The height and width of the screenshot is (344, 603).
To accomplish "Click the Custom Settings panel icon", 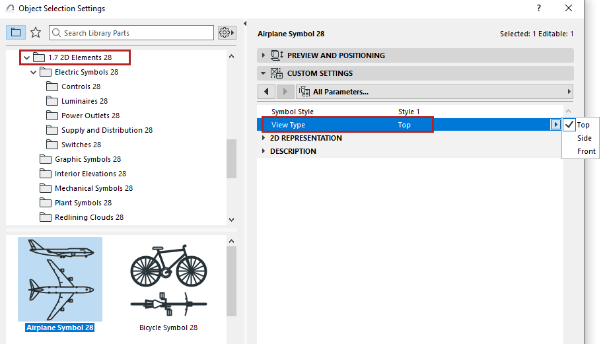I will 277,73.
